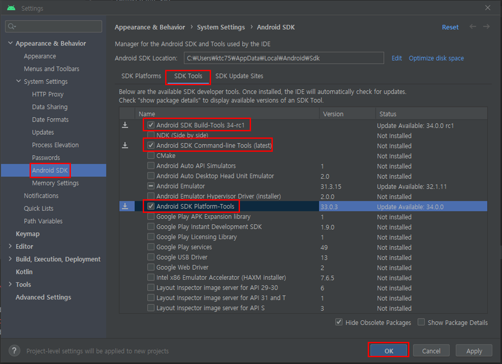The width and height of the screenshot is (502, 364).
Task: Open the Appearance settings page
Action: point(40,56)
